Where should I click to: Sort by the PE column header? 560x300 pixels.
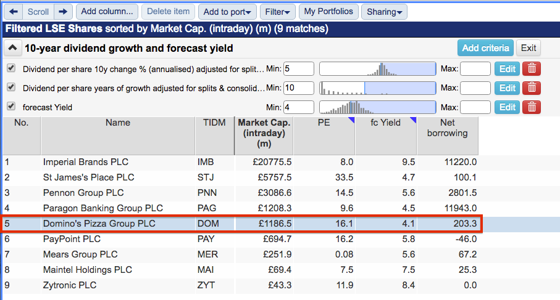click(324, 136)
